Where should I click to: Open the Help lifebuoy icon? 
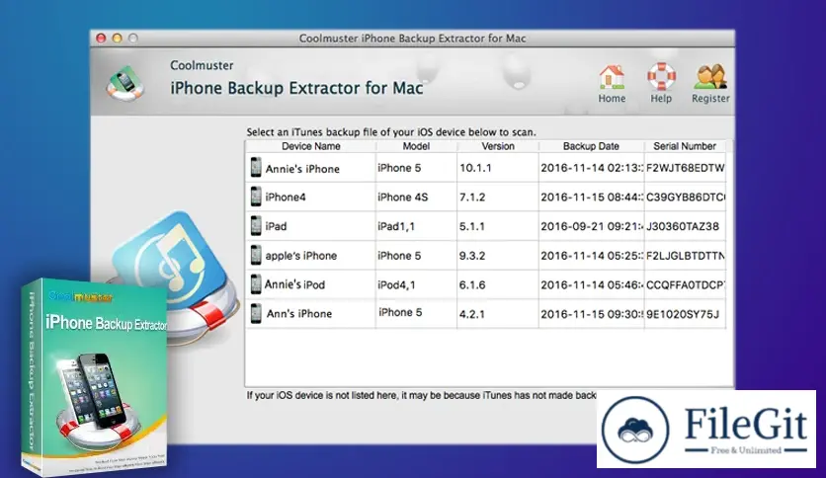[x=661, y=77]
